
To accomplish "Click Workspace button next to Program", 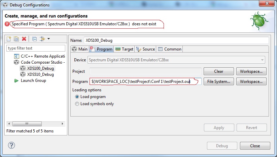I will click(x=251, y=82).
